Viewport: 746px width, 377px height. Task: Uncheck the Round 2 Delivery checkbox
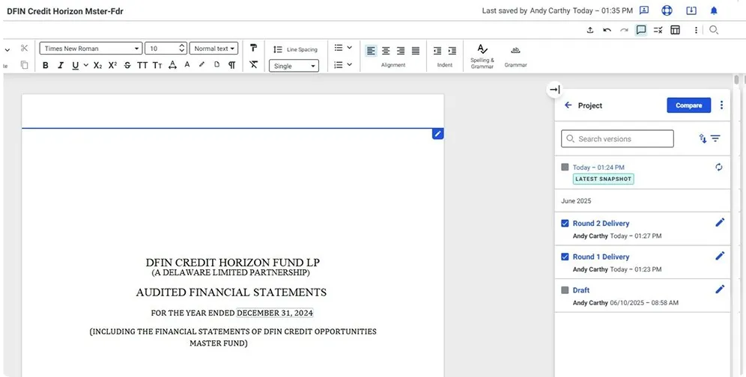[565, 224]
